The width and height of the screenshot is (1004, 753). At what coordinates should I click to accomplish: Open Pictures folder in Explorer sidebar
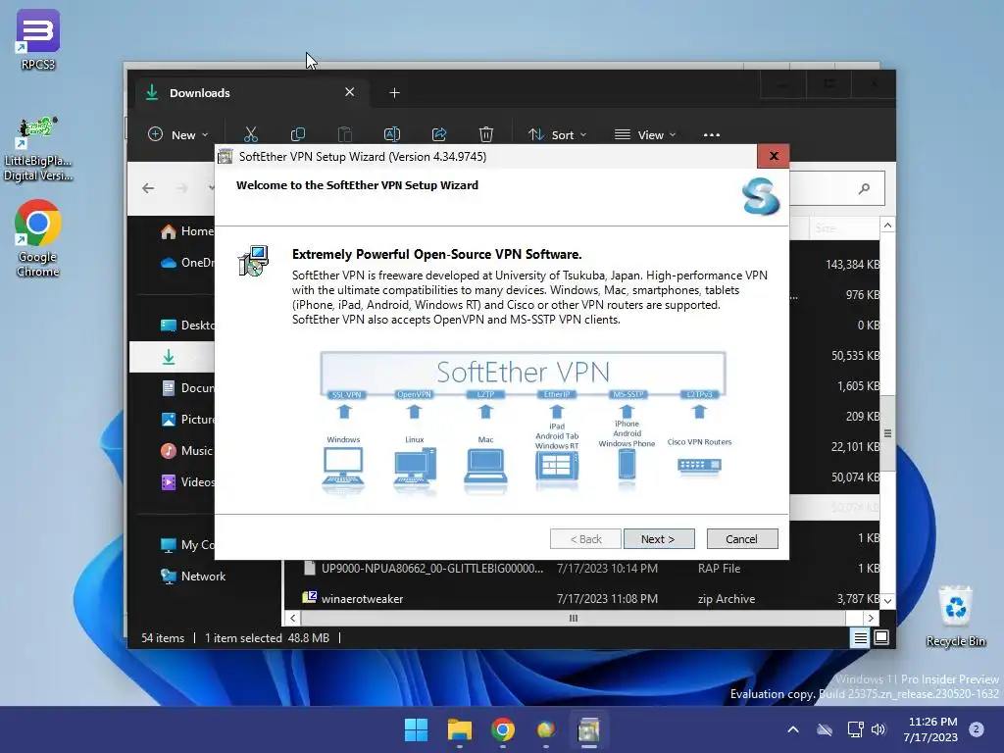(x=185, y=420)
